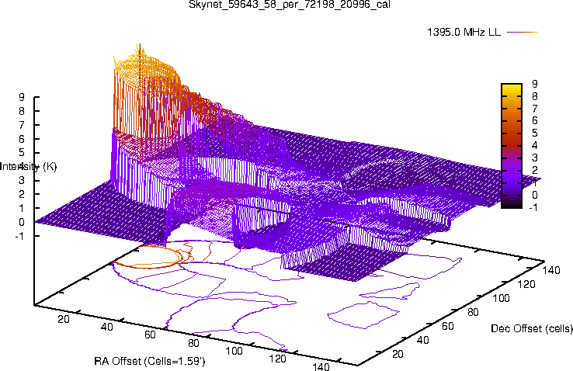Select the Intensity (K) axis label
The width and height of the screenshot is (573, 371).
(29, 167)
